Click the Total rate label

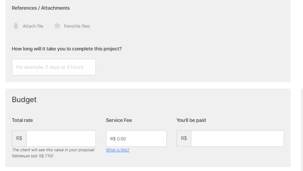(x=22, y=120)
